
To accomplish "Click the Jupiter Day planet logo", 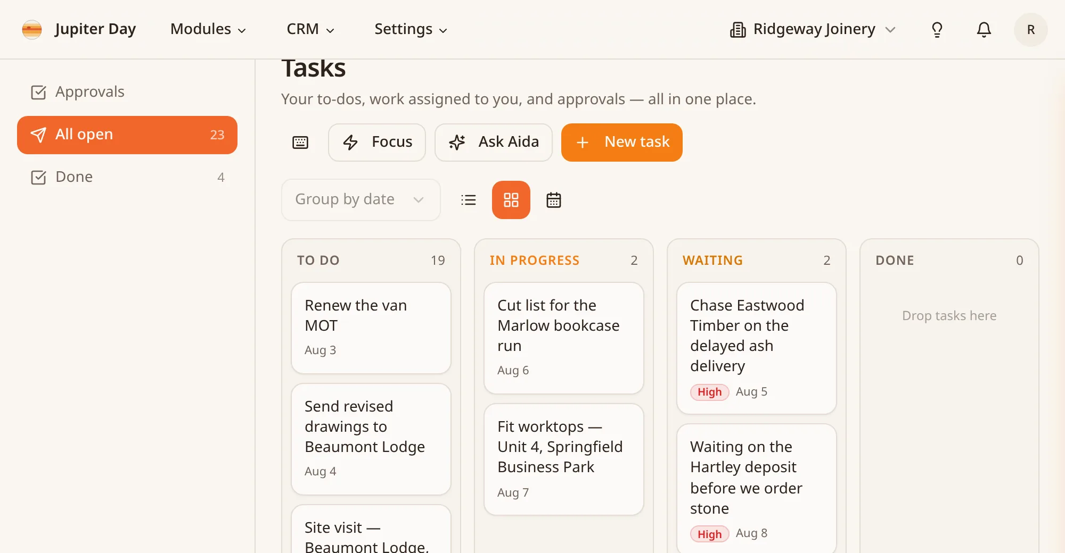I will [32, 29].
